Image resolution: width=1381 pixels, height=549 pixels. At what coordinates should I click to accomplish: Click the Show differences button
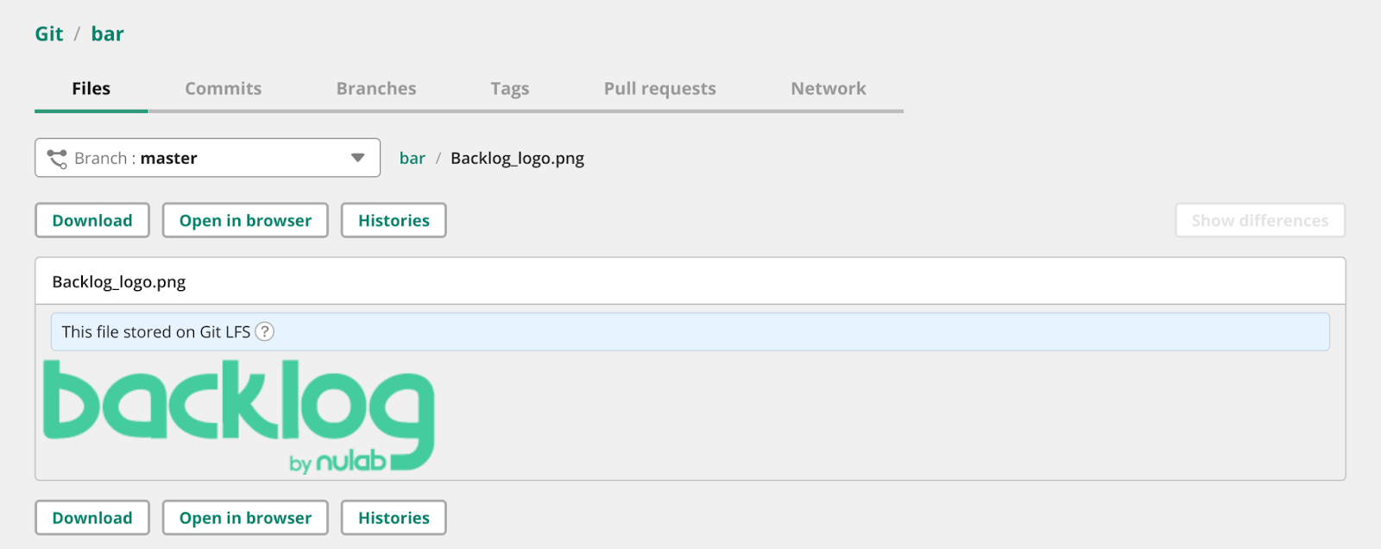coord(1259,220)
